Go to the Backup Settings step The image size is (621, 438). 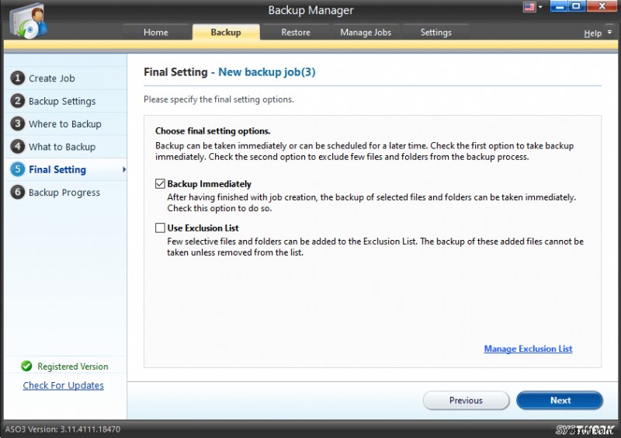[x=62, y=101]
